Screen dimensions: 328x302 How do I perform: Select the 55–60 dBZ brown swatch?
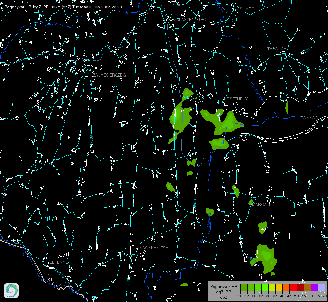pyautogui.click(x=307, y=287)
